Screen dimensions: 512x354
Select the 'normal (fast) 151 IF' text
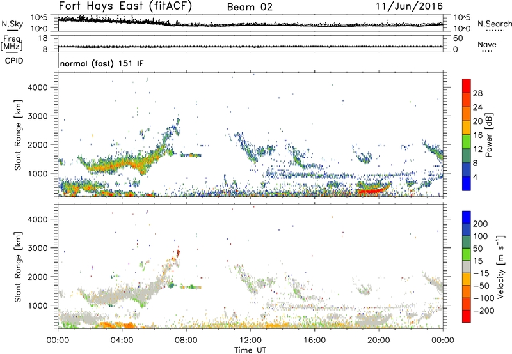click(x=102, y=63)
